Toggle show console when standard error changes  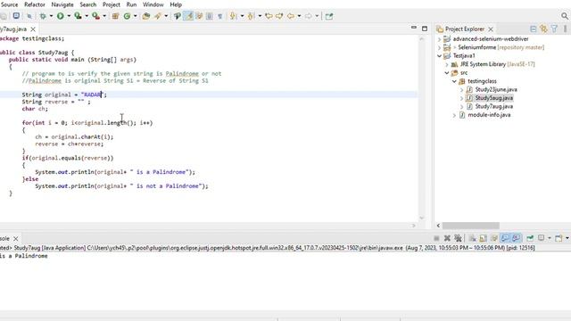516,238
